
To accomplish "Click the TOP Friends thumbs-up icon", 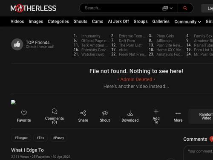I will 17,44.
